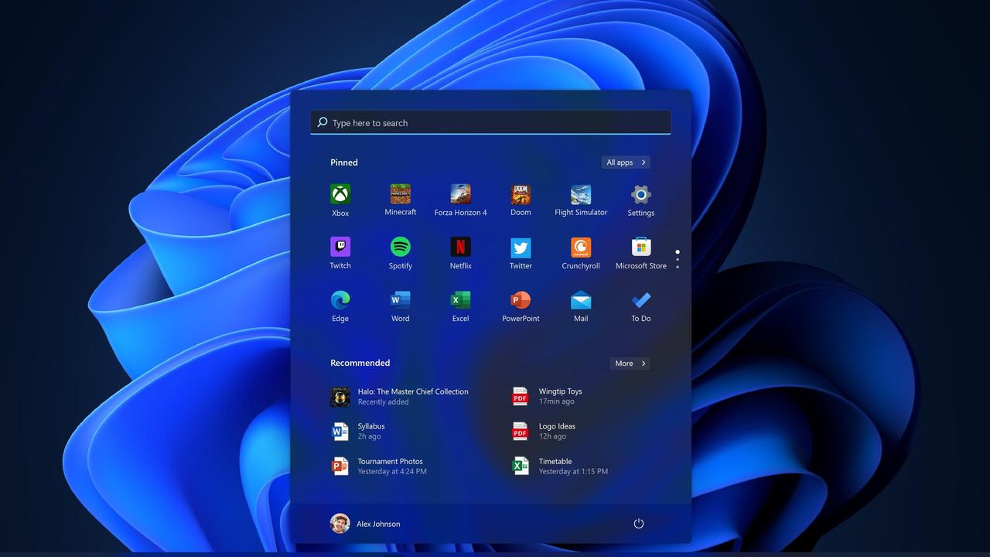
Task: Open Halo: The Master Chief Collection
Action: coord(400,397)
